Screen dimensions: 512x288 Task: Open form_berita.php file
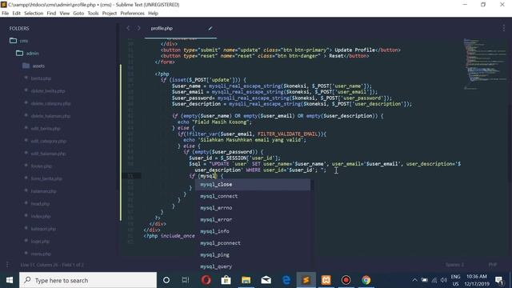pos(46,178)
